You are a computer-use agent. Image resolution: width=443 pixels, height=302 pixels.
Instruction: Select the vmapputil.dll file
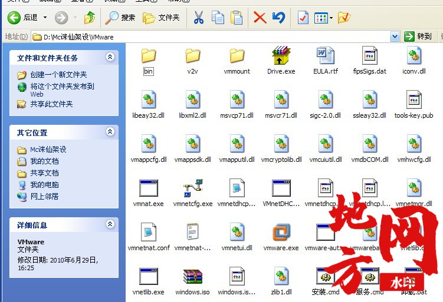237,149
